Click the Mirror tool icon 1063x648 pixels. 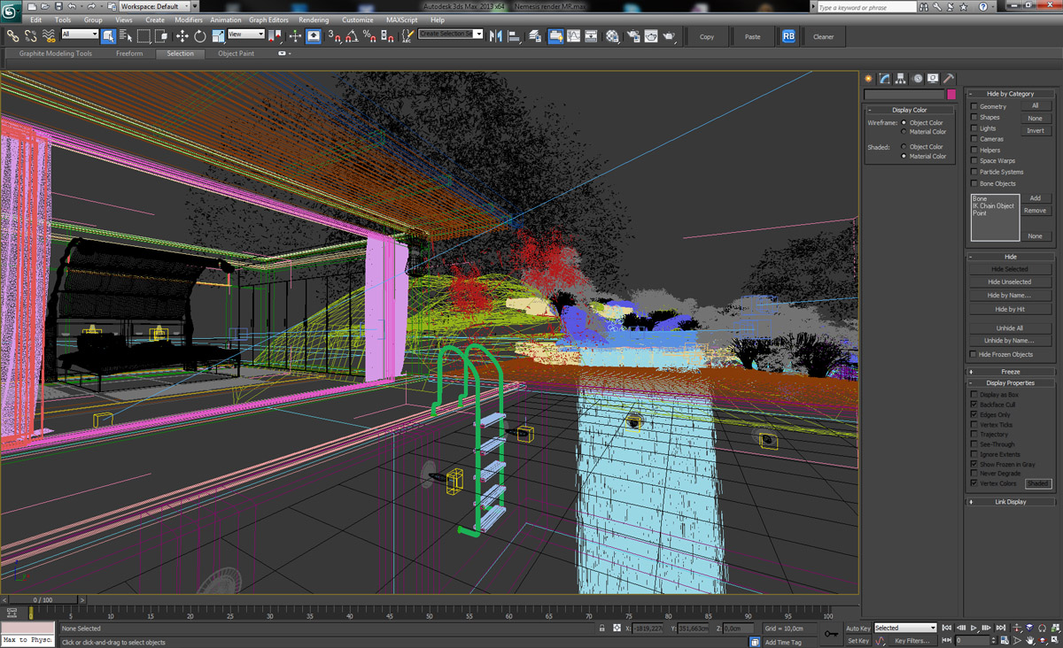496,36
